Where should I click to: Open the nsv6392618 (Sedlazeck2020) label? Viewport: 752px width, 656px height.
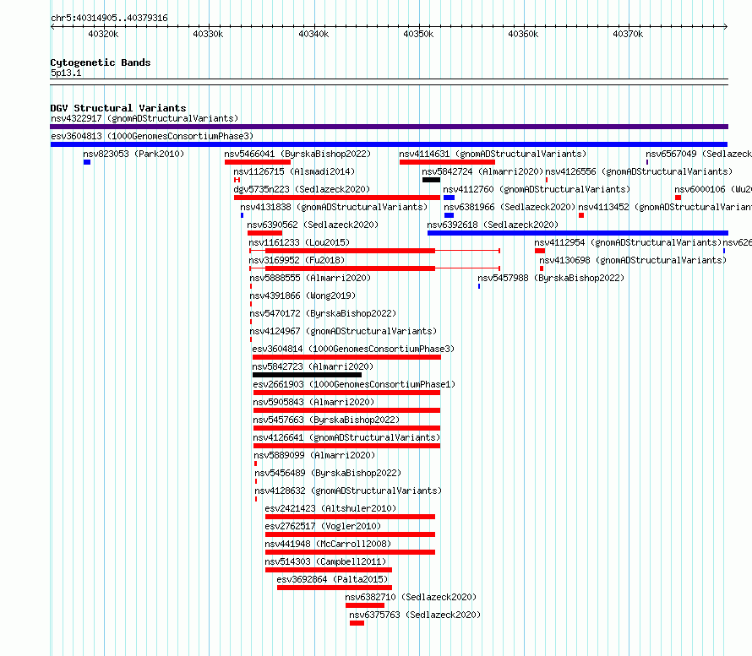493,225
